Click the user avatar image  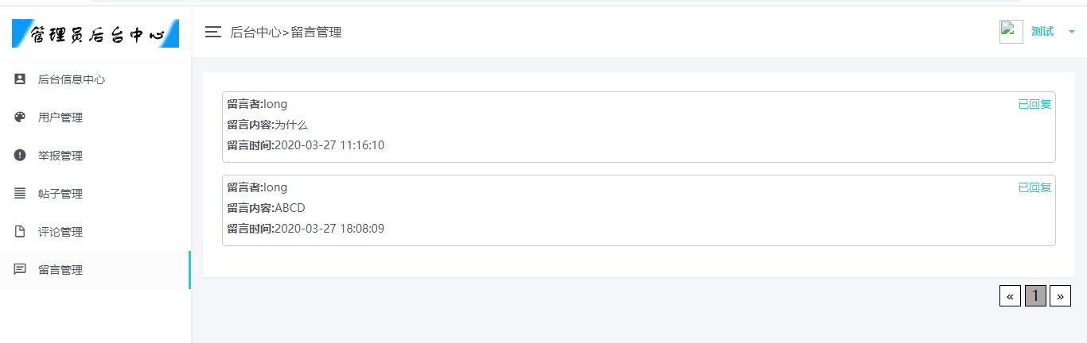coord(1011,32)
